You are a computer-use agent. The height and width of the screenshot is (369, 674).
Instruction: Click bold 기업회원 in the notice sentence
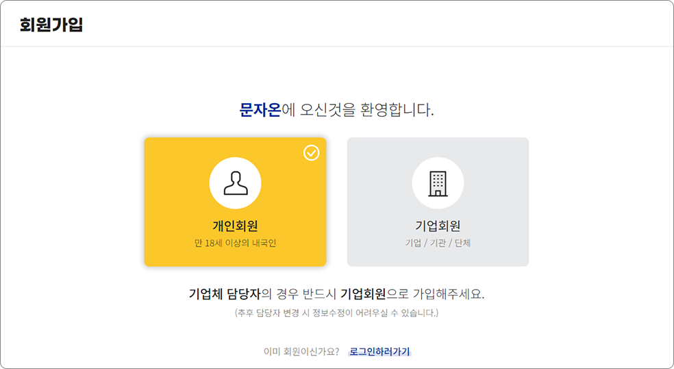[x=363, y=295]
